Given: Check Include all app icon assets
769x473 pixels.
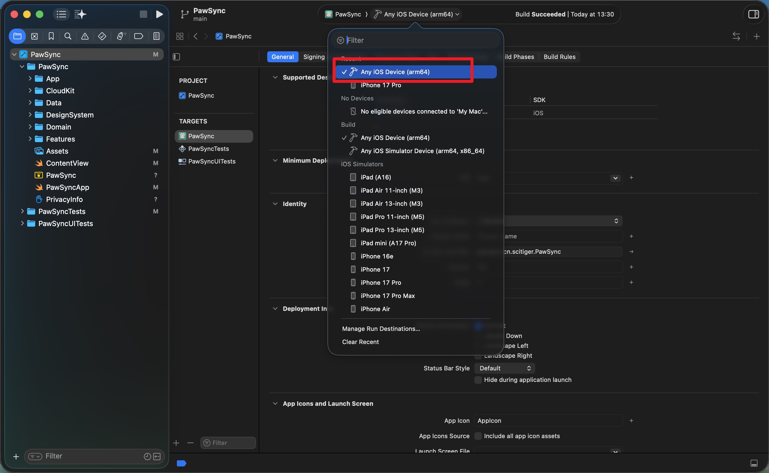Looking at the screenshot, I should click(478, 436).
